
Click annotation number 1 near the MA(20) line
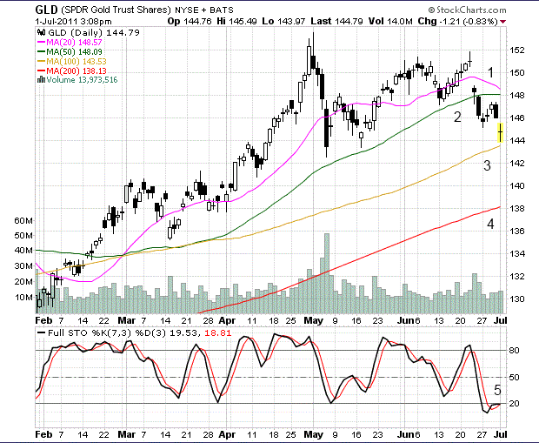490,72
